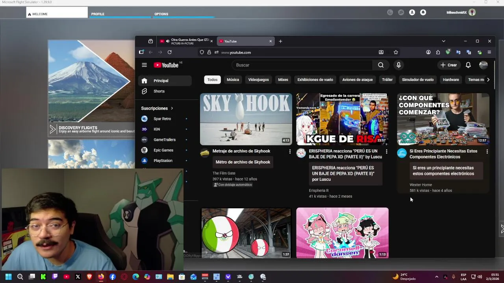504x283 pixels.
Task: Go back using the browser back arrow
Action: click(150, 52)
